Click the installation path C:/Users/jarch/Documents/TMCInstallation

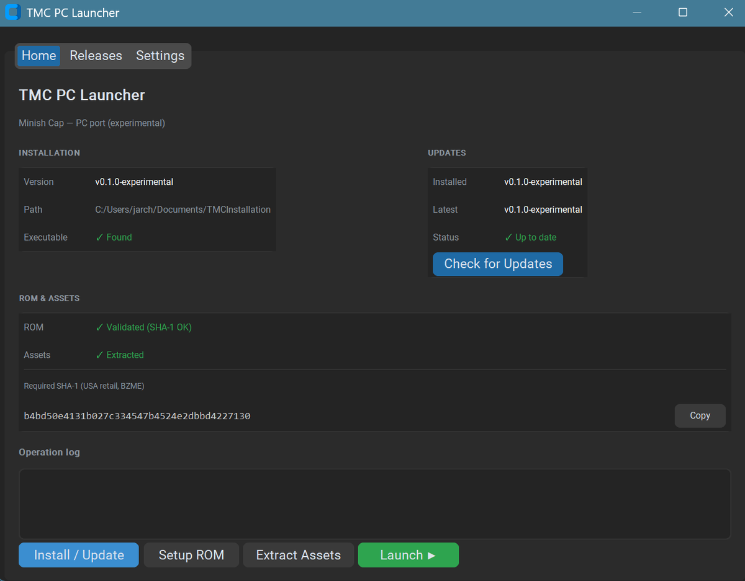pyautogui.click(x=183, y=210)
